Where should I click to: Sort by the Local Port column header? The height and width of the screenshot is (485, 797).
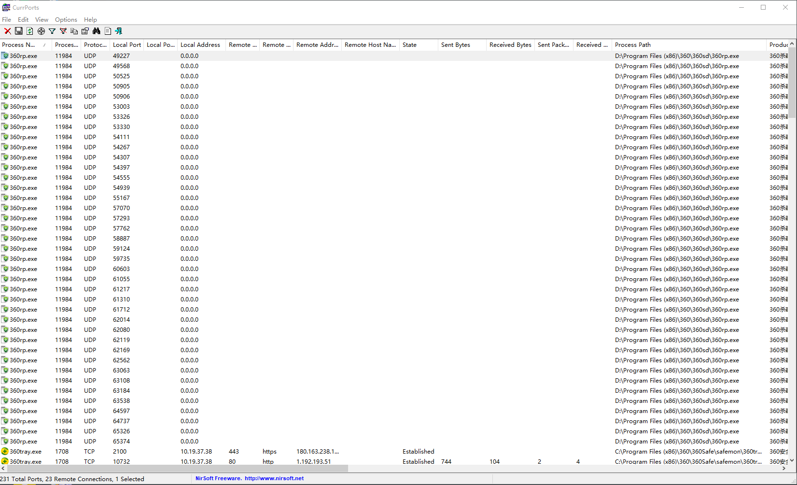click(x=126, y=45)
